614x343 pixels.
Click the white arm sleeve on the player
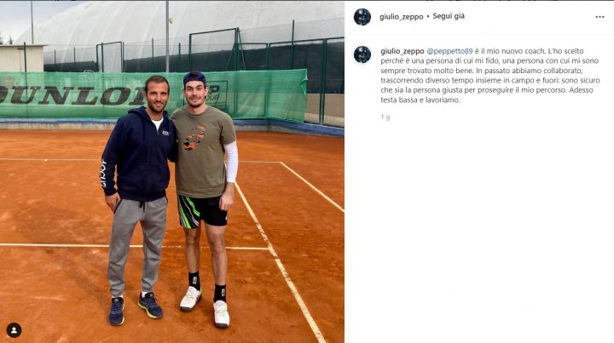click(x=231, y=162)
